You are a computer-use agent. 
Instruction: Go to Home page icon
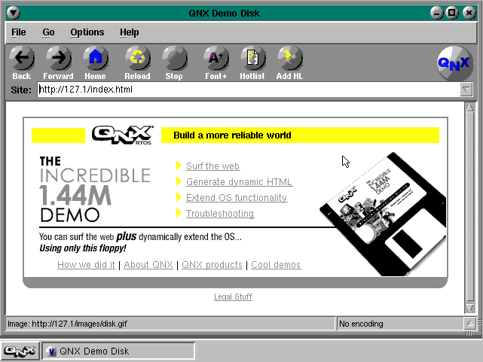pyautogui.click(x=95, y=59)
